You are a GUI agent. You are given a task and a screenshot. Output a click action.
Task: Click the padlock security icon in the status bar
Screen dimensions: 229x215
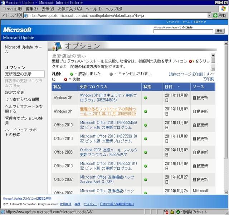click(172, 212)
